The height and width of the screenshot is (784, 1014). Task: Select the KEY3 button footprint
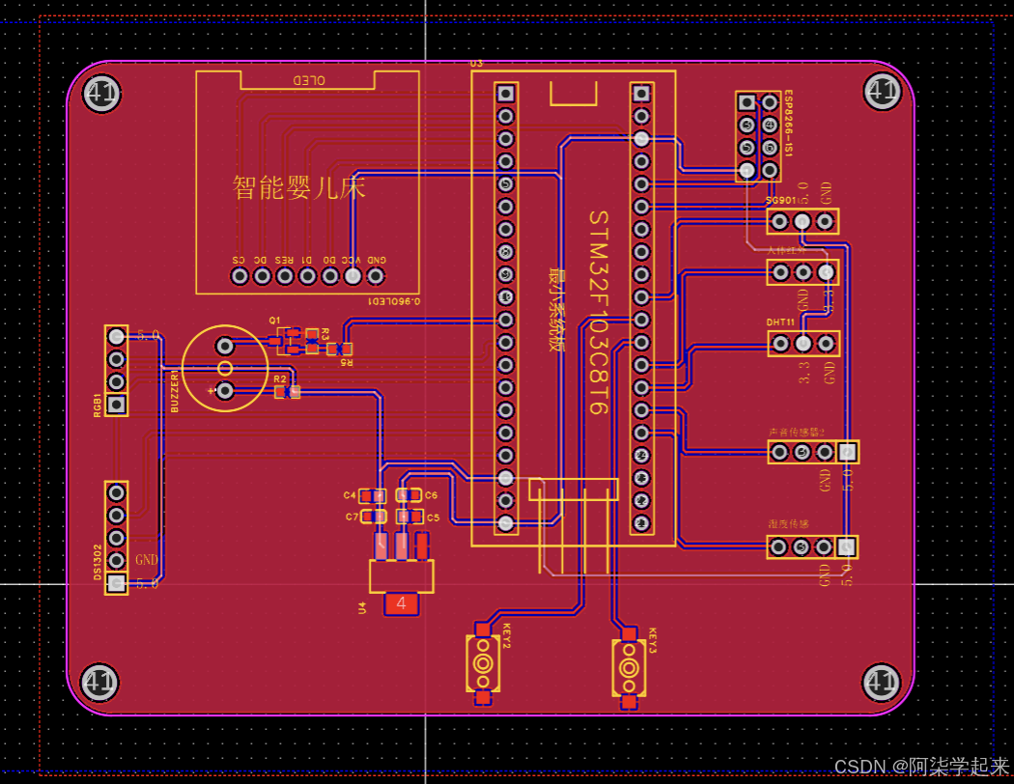(x=629, y=668)
